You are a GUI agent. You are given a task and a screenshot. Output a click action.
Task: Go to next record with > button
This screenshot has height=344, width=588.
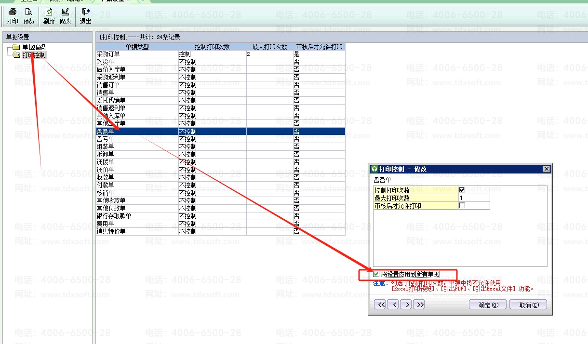click(406, 304)
